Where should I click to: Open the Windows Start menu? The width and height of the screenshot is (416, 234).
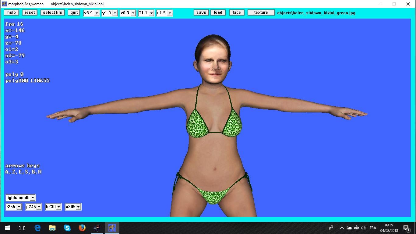click(7, 228)
